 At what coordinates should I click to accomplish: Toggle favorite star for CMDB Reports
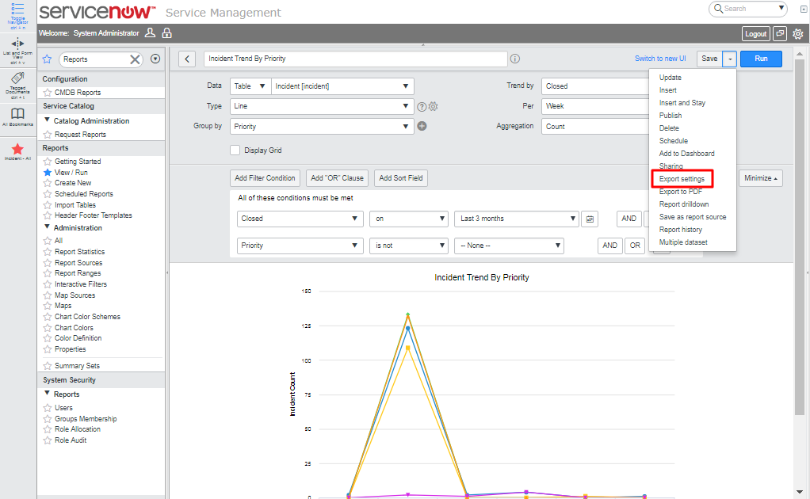click(48, 93)
